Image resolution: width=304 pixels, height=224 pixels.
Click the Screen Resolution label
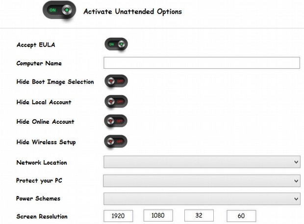tap(42, 217)
